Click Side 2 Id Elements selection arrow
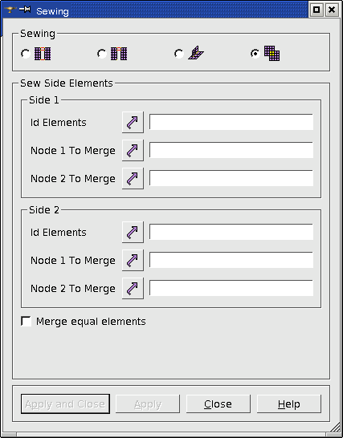The image size is (343, 438). 133,232
